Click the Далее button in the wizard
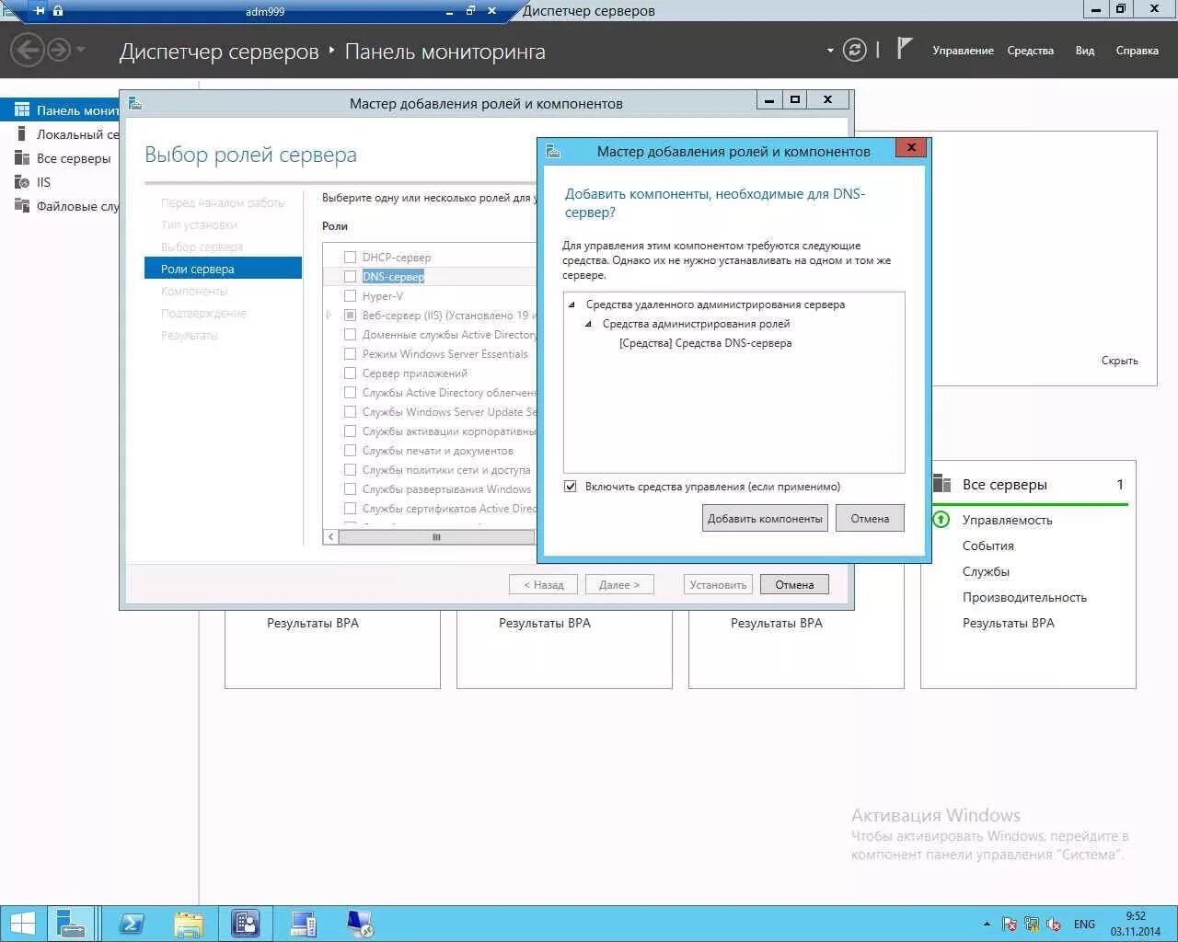 pyautogui.click(x=619, y=585)
